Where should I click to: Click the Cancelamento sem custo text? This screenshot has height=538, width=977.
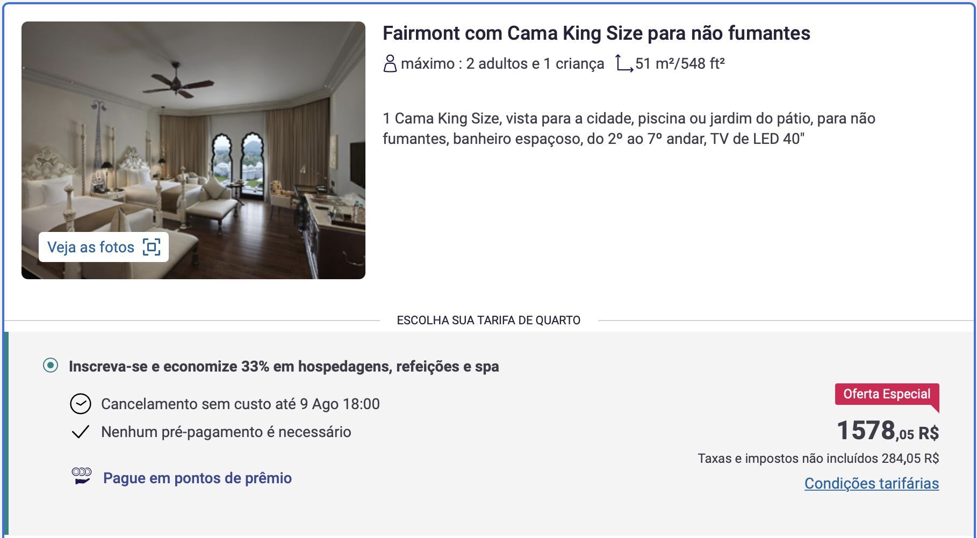[240, 404]
